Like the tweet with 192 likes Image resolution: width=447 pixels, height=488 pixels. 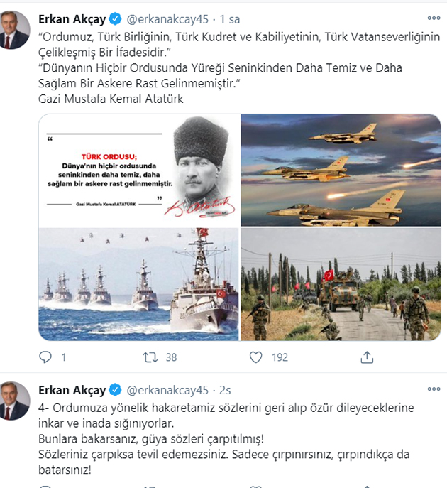256,357
